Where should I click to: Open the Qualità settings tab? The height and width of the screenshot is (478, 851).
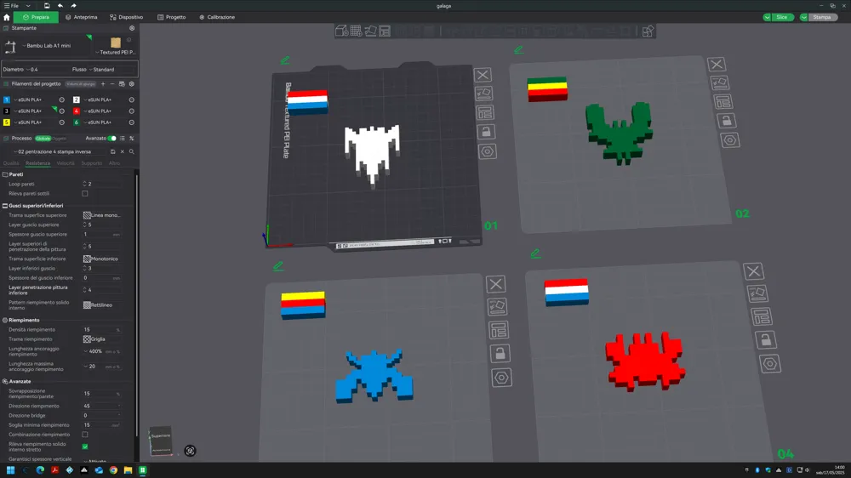pos(11,163)
